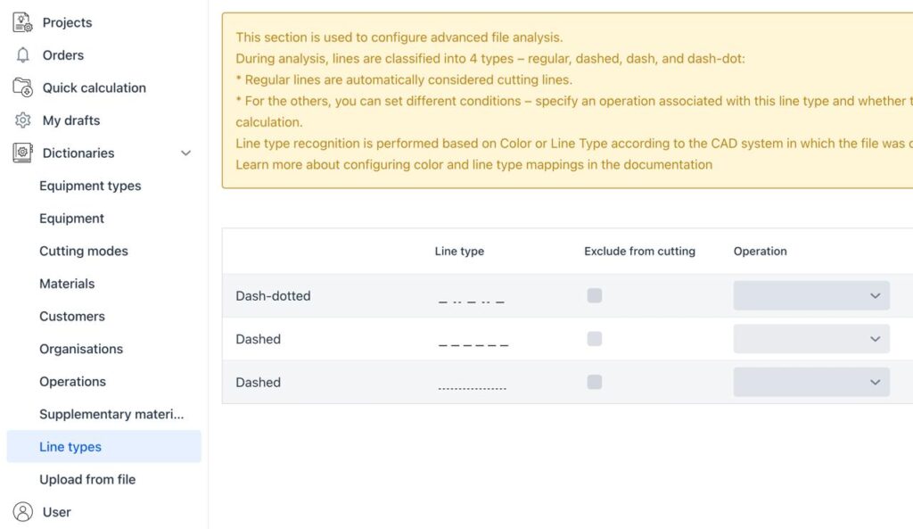The height and width of the screenshot is (529, 913).
Task: Select Materials in the sidebar
Action: 67,284
